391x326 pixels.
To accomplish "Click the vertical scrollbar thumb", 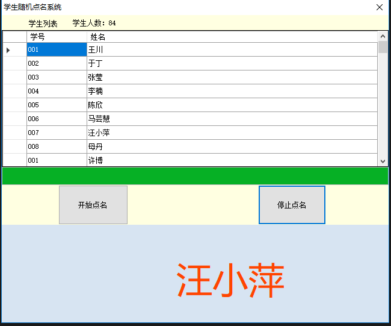I will [x=383, y=47].
